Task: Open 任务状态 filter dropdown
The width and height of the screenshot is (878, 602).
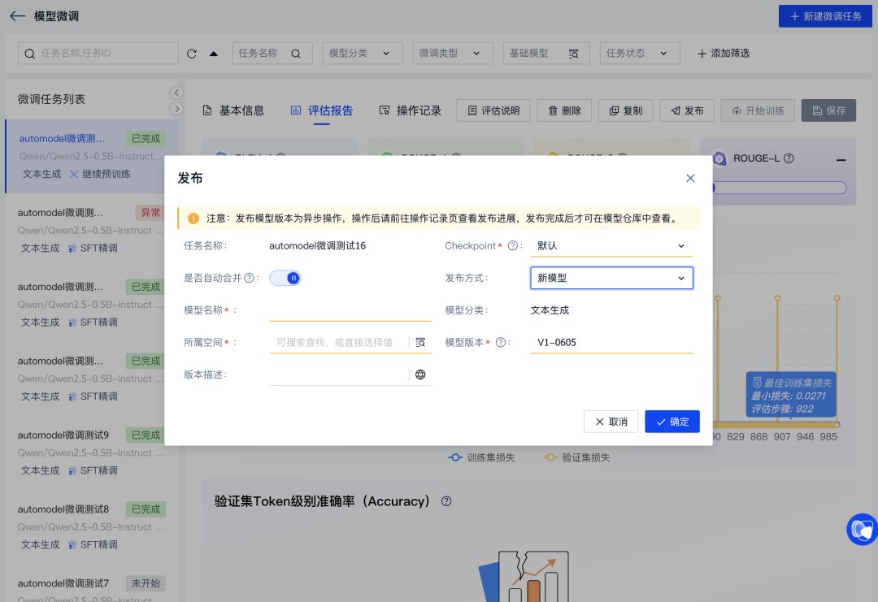Action: pos(640,53)
